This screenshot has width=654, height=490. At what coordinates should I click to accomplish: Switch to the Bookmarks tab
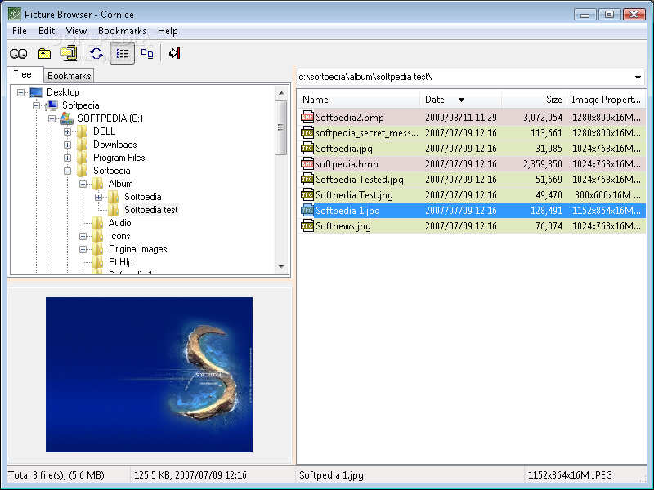(x=69, y=76)
